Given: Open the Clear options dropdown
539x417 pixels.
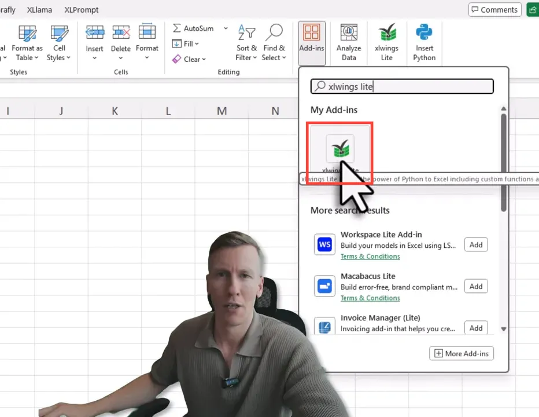Looking at the screenshot, I should 203,59.
